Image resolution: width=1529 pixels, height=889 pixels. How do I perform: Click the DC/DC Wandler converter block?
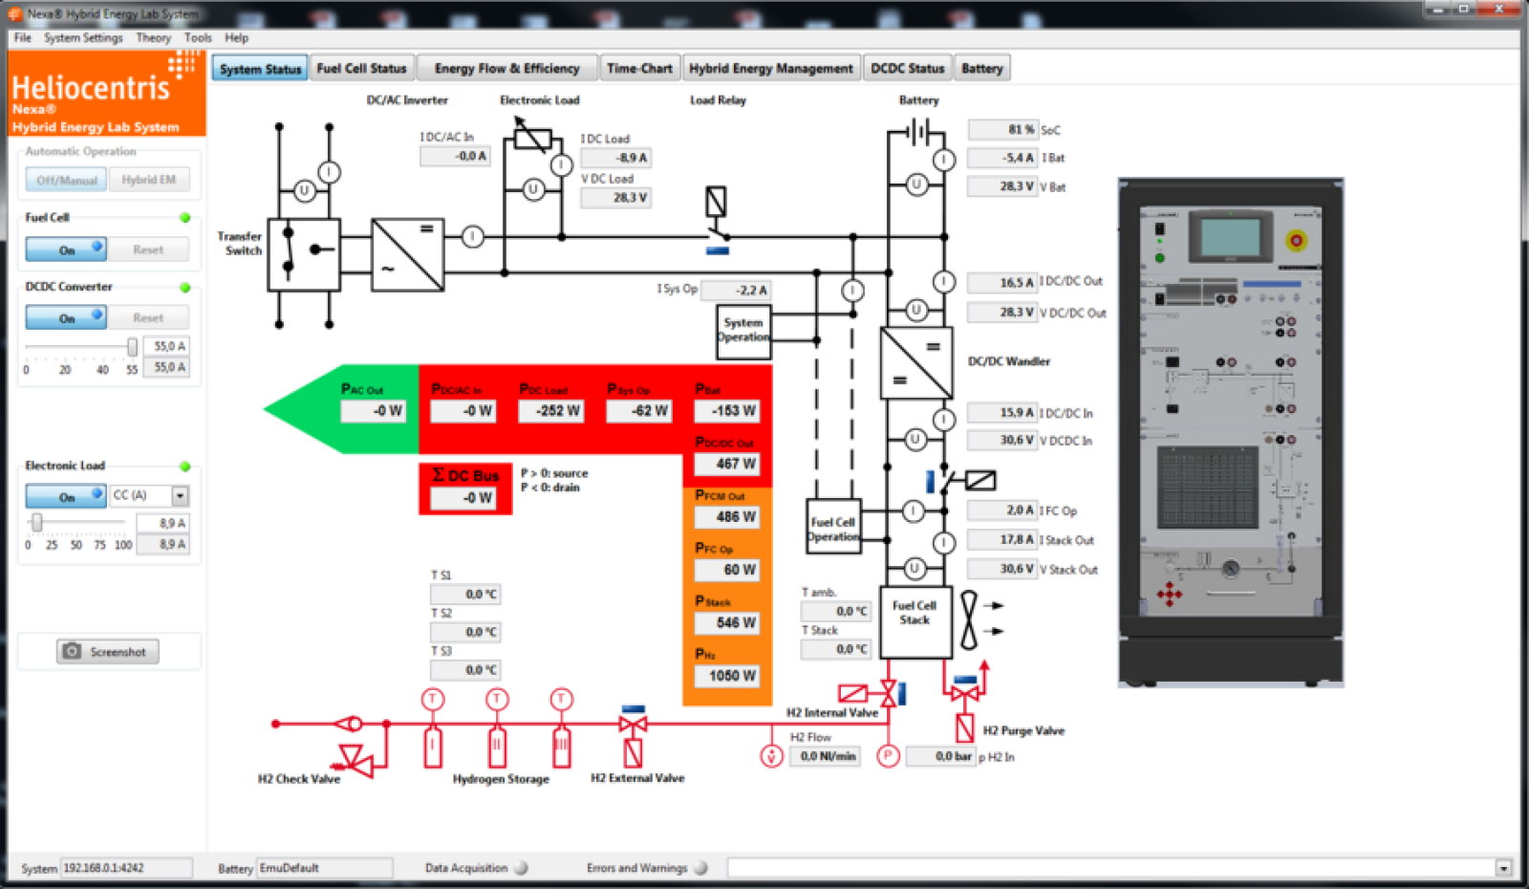[915, 362]
